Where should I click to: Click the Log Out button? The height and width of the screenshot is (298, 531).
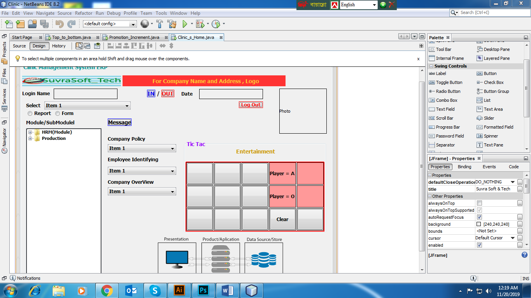[x=251, y=105]
